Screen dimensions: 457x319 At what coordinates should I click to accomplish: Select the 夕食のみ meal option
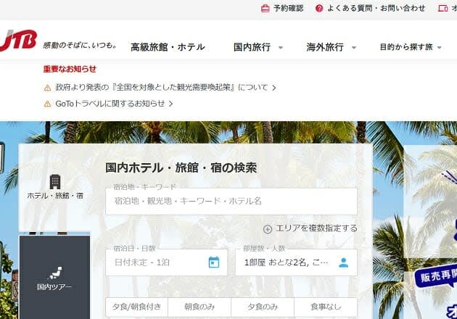point(262,307)
